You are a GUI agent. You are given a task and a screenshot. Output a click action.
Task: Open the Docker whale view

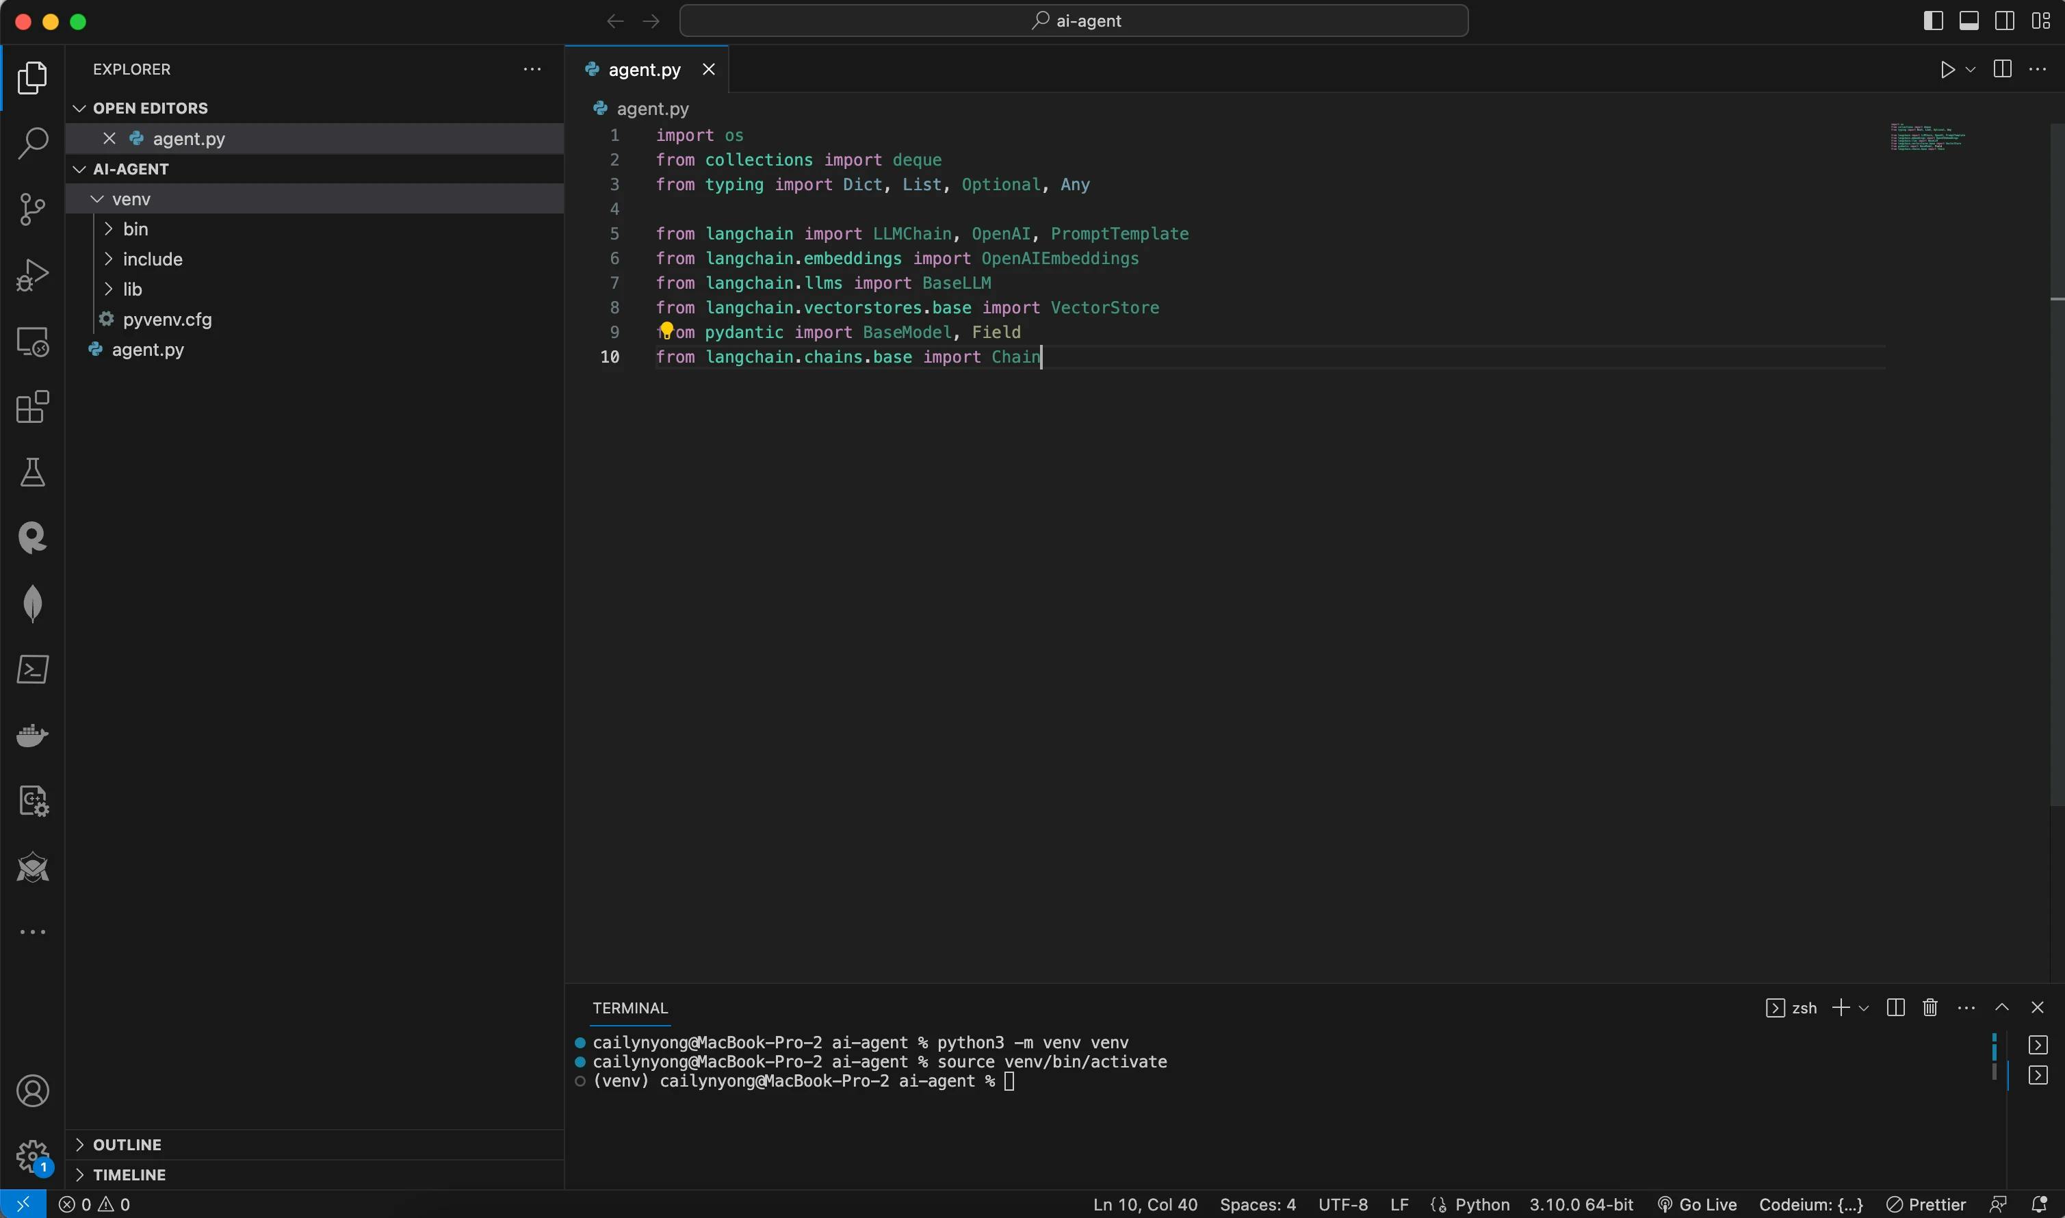pyautogui.click(x=32, y=735)
